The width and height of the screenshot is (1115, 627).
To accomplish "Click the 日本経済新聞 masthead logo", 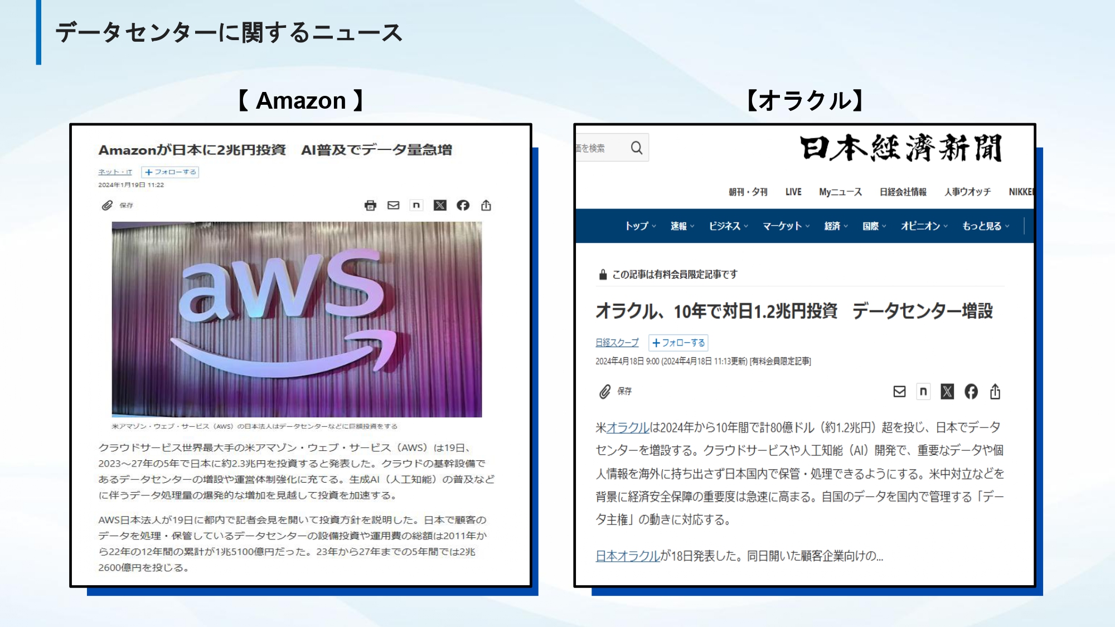I will [x=901, y=148].
